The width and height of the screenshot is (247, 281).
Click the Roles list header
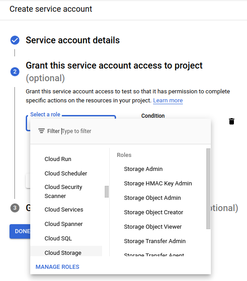[x=124, y=155]
